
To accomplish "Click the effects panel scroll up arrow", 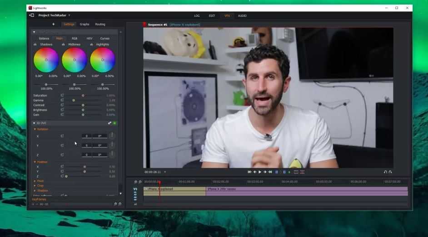I will point(121,32).
